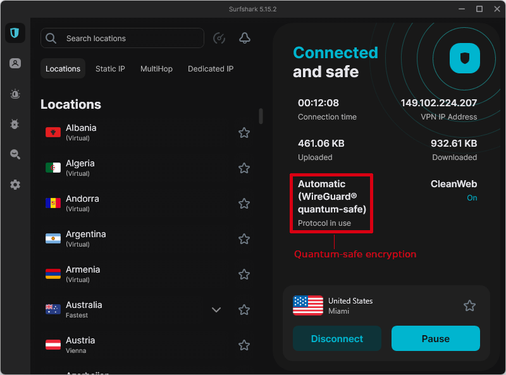Switch to the Dedicated IP tab

point(211,69)
